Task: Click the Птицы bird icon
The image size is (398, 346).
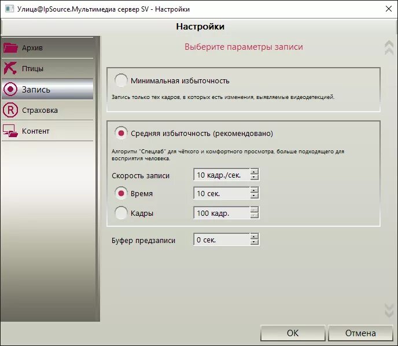Action: [x=10, y=68]
